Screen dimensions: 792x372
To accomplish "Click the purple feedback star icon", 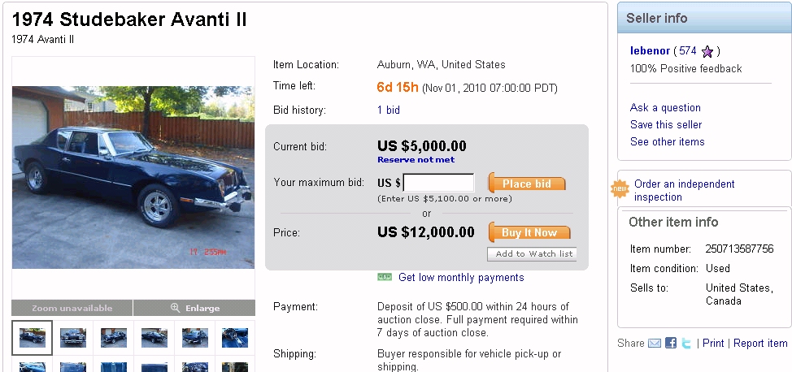I will point(707,51).
